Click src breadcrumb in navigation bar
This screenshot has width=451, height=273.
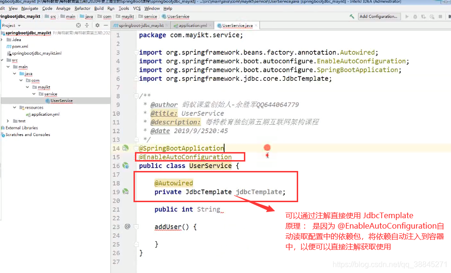click(x=53, y=17)
